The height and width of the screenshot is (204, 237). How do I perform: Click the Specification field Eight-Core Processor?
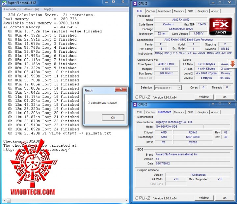point(193,40)
